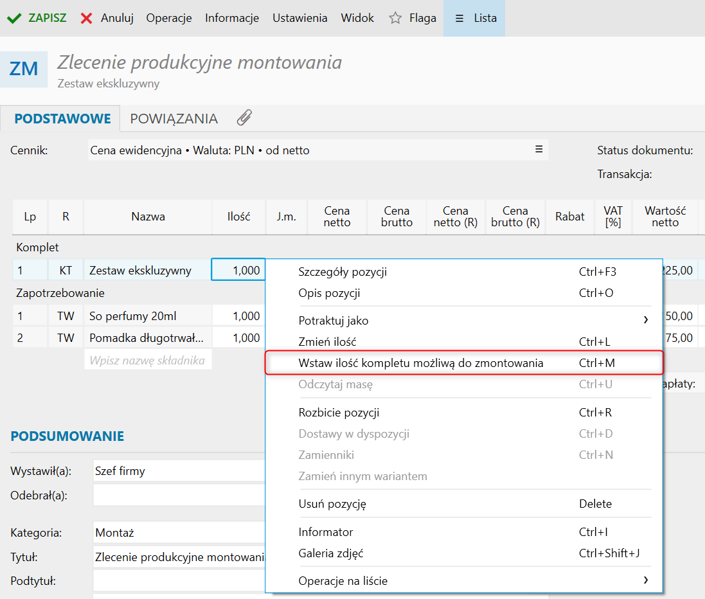Click Rozbicie pozycji menu entry
This screenshot has height=599, width=705.
tap(339, 413)
